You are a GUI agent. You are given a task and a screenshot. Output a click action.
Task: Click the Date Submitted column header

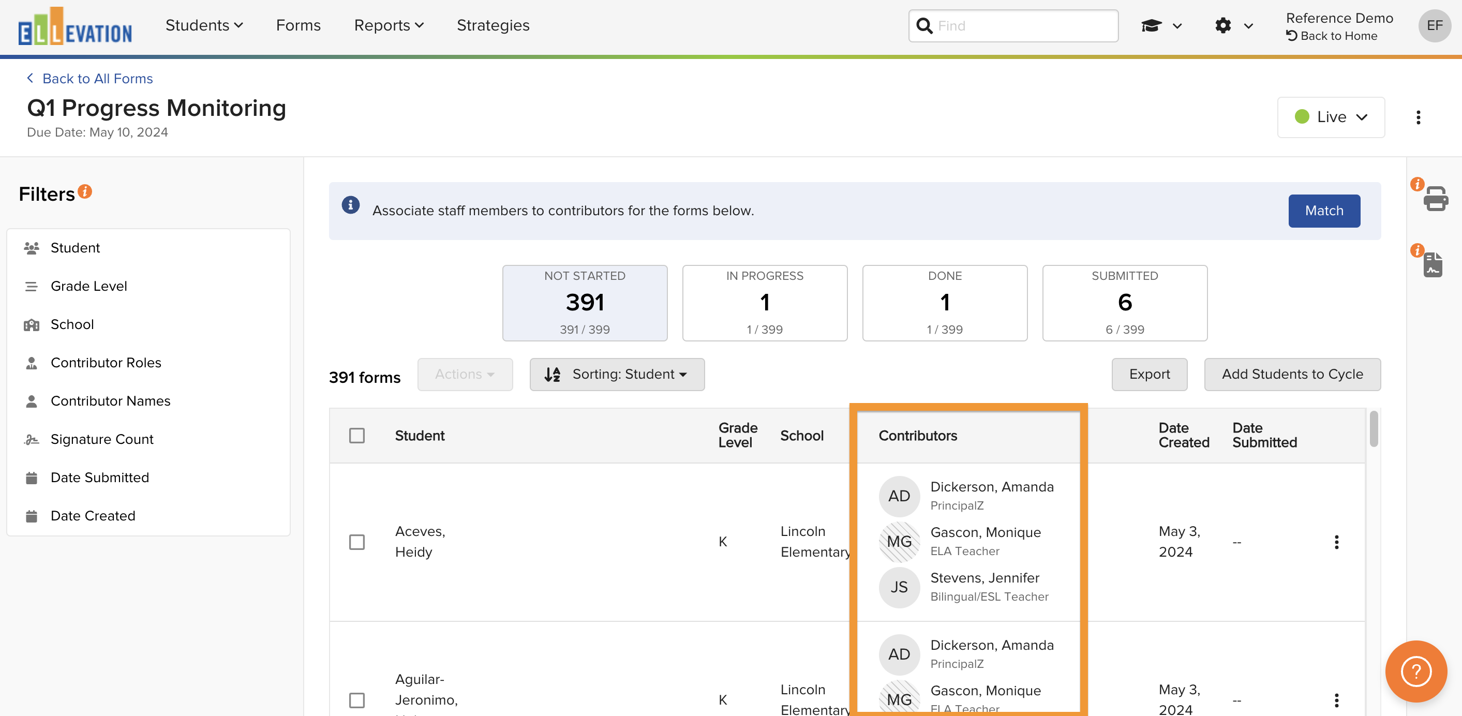click(x=1264, y=436)
